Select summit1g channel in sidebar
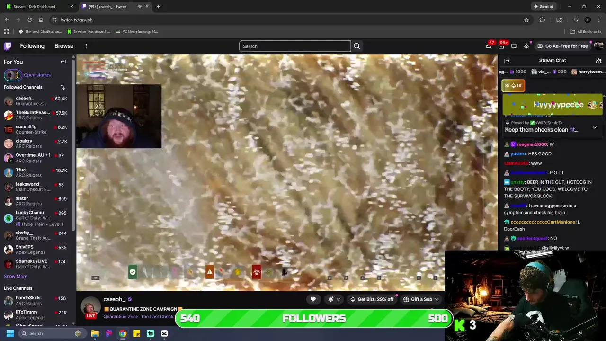Screen dimensions: 606x341 36,129
